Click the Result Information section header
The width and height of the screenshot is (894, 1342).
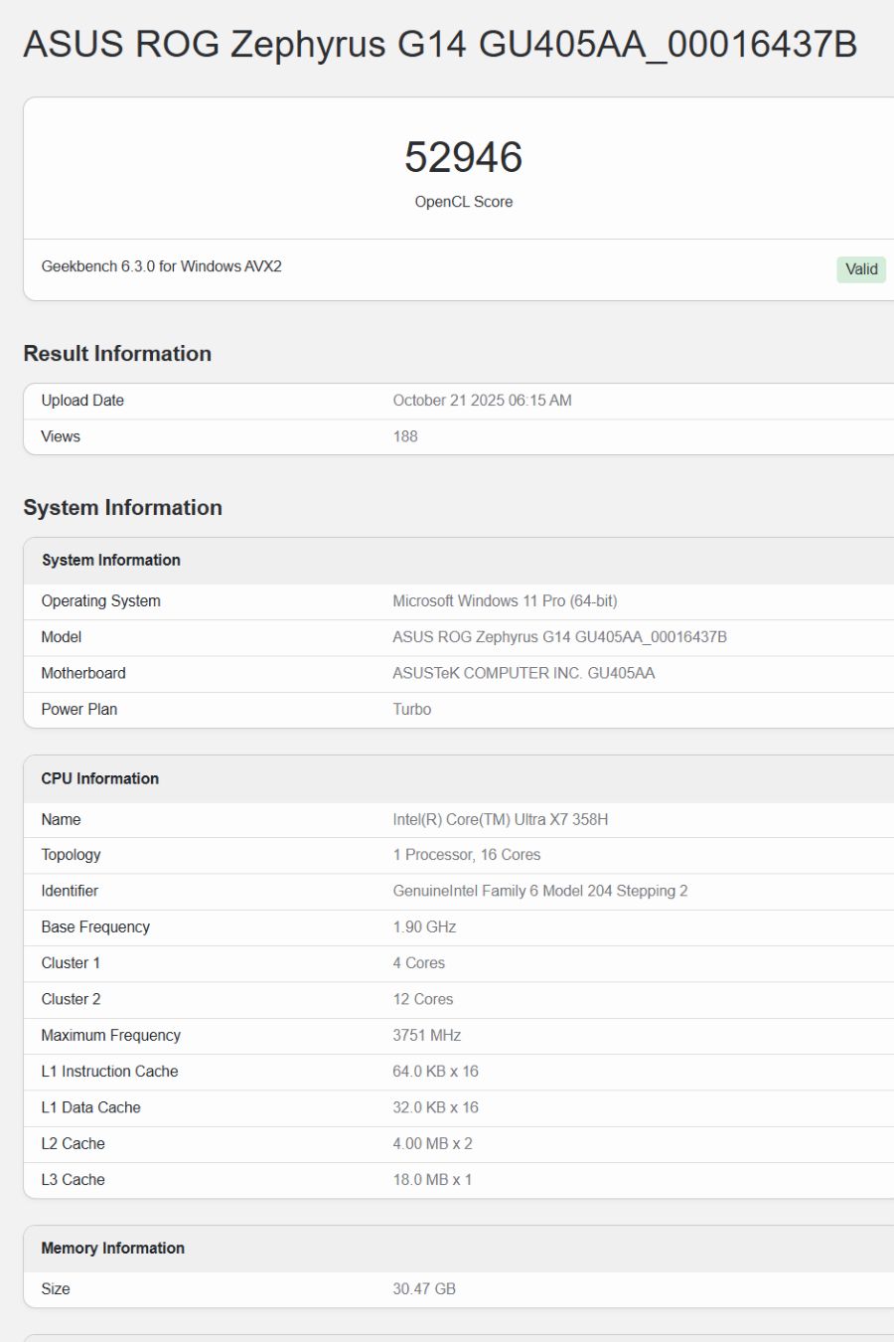[117, 353]
